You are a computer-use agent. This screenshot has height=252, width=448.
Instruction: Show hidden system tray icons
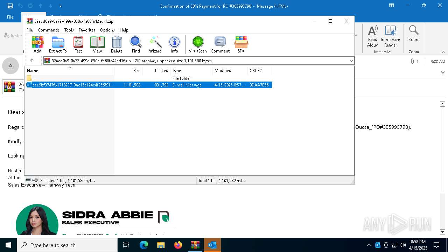(x=369, y=245)
